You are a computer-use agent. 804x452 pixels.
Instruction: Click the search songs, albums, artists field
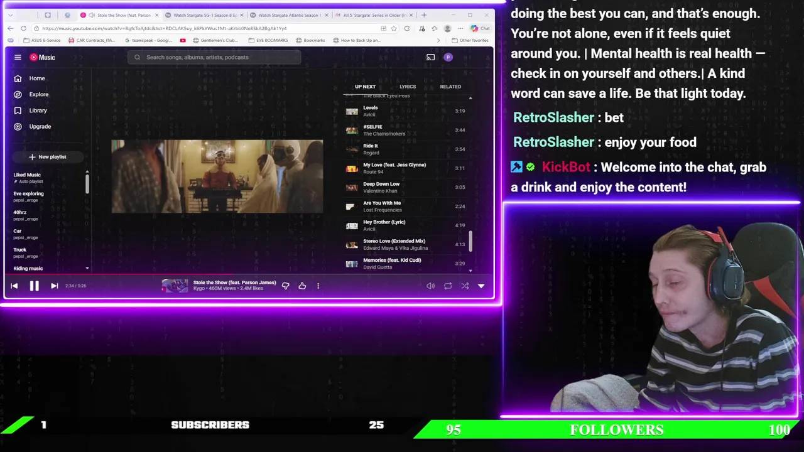[214, 57]
